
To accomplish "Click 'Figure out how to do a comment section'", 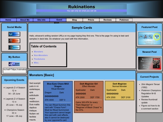I will coord(150,107).
